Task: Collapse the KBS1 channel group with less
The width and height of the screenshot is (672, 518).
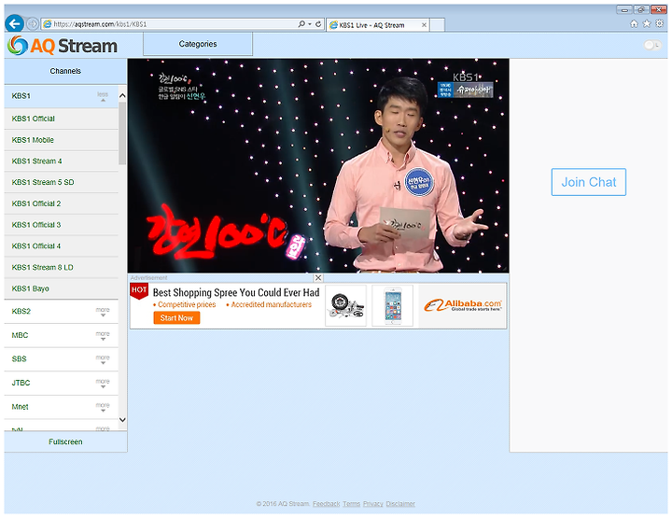Action: coord(103,96)
